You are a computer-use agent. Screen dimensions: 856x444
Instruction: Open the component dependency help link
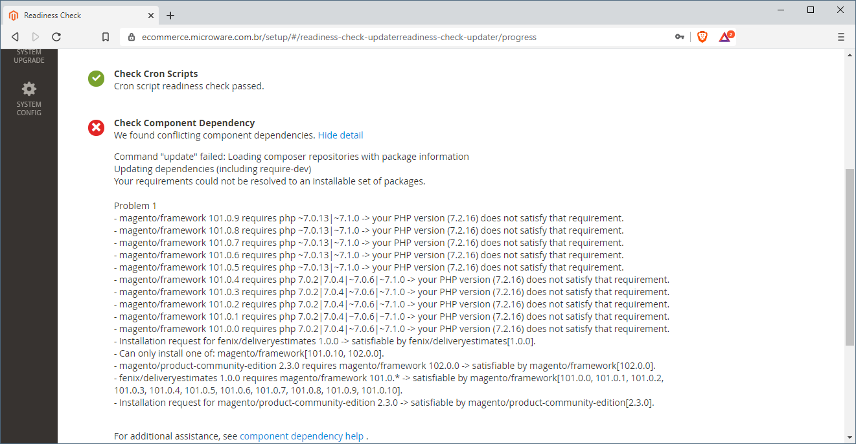[x=301, y=436]
